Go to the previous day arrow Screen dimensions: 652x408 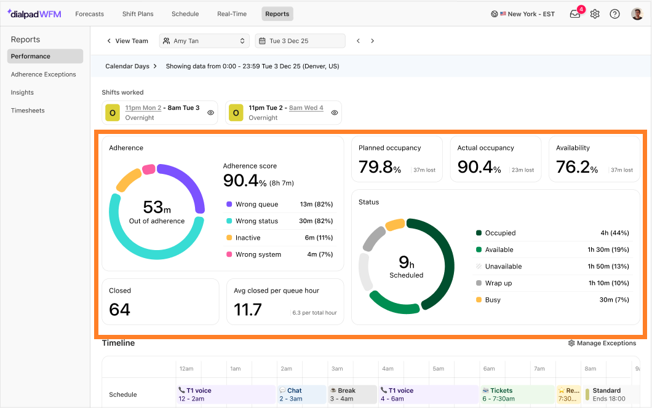pos(358,41)
